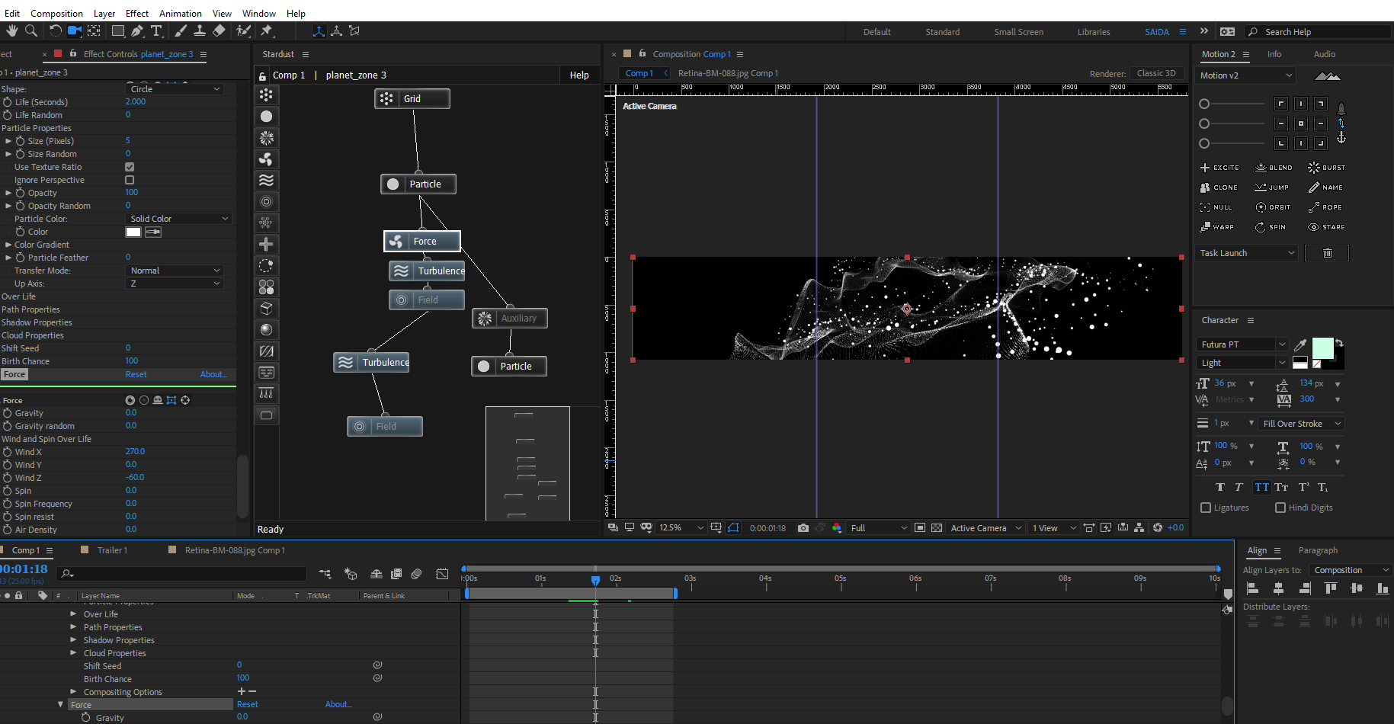Open the Trailer 1 timeline tab
Screen dimensions: 1394x724
click(x=112, y=550)
